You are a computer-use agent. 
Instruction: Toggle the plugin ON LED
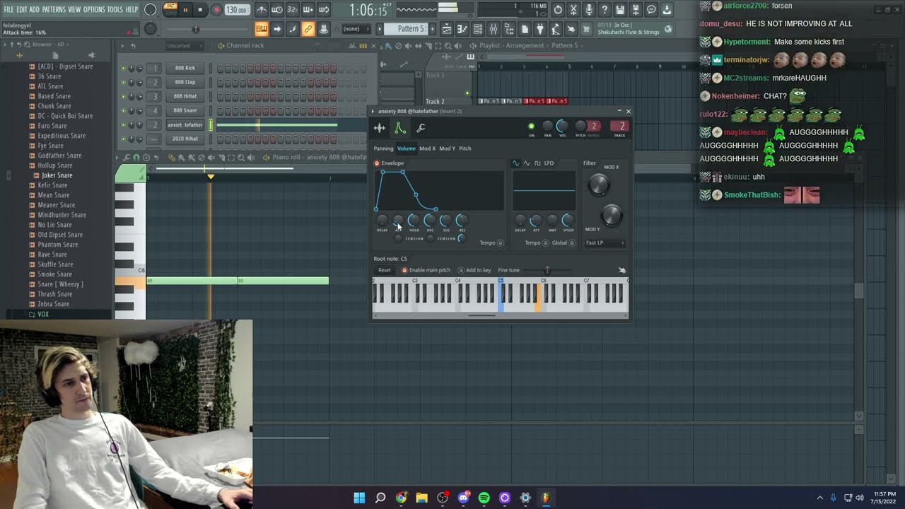tap(532, 127)
